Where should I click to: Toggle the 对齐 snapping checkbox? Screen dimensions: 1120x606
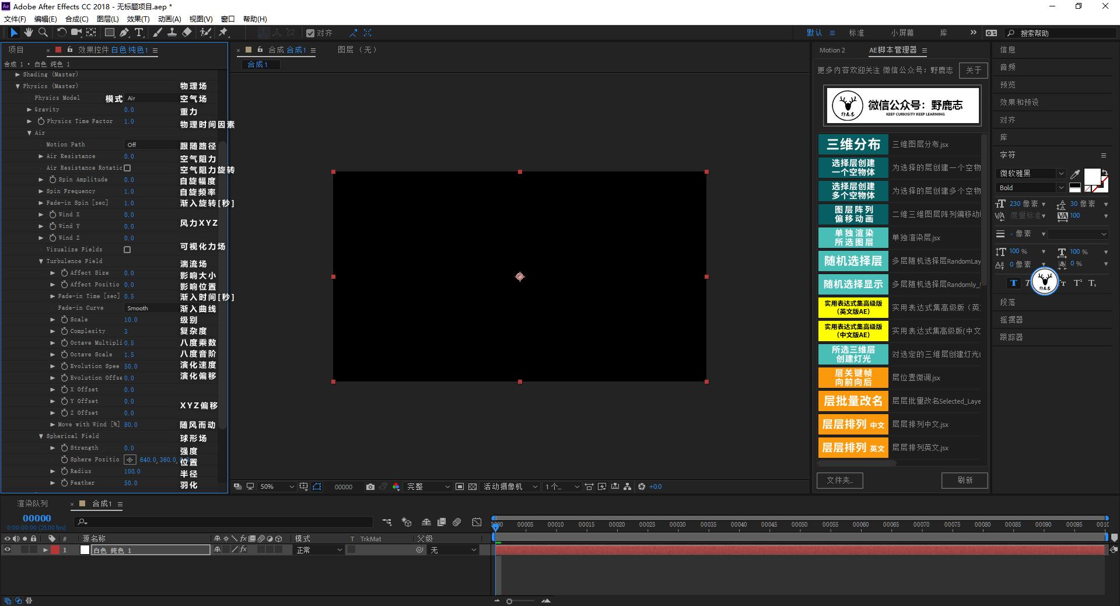(x=310, y=33)
